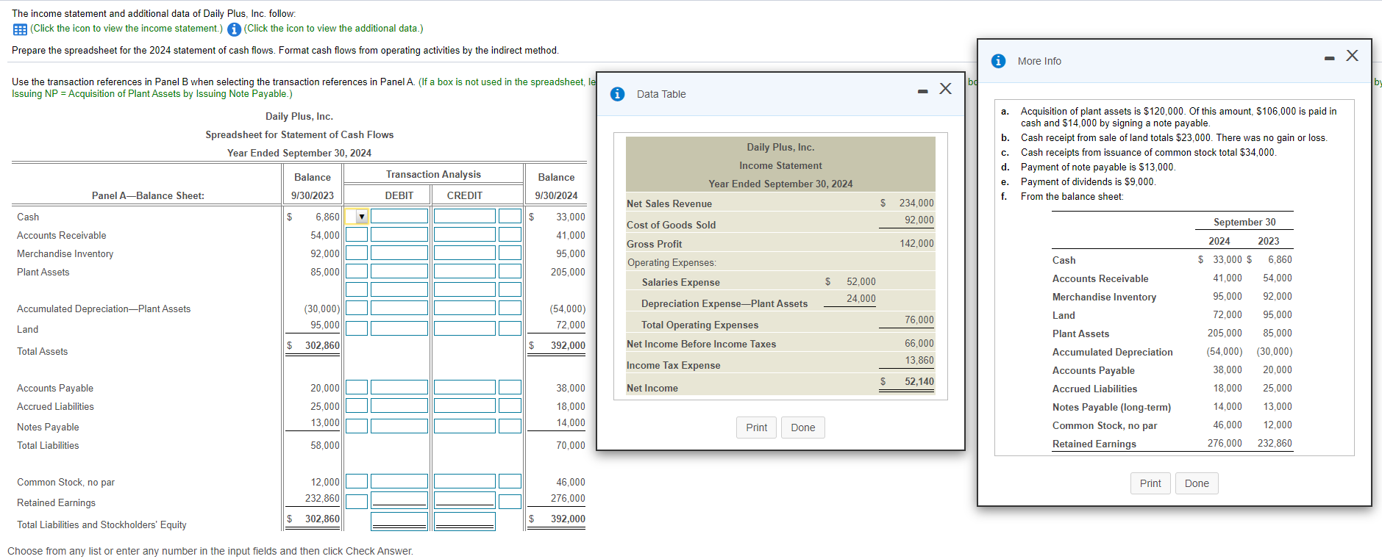Focus Accrued Liabilities debit amount field
The width and height of the screenshot is (1382, 559).
(399, 405)
